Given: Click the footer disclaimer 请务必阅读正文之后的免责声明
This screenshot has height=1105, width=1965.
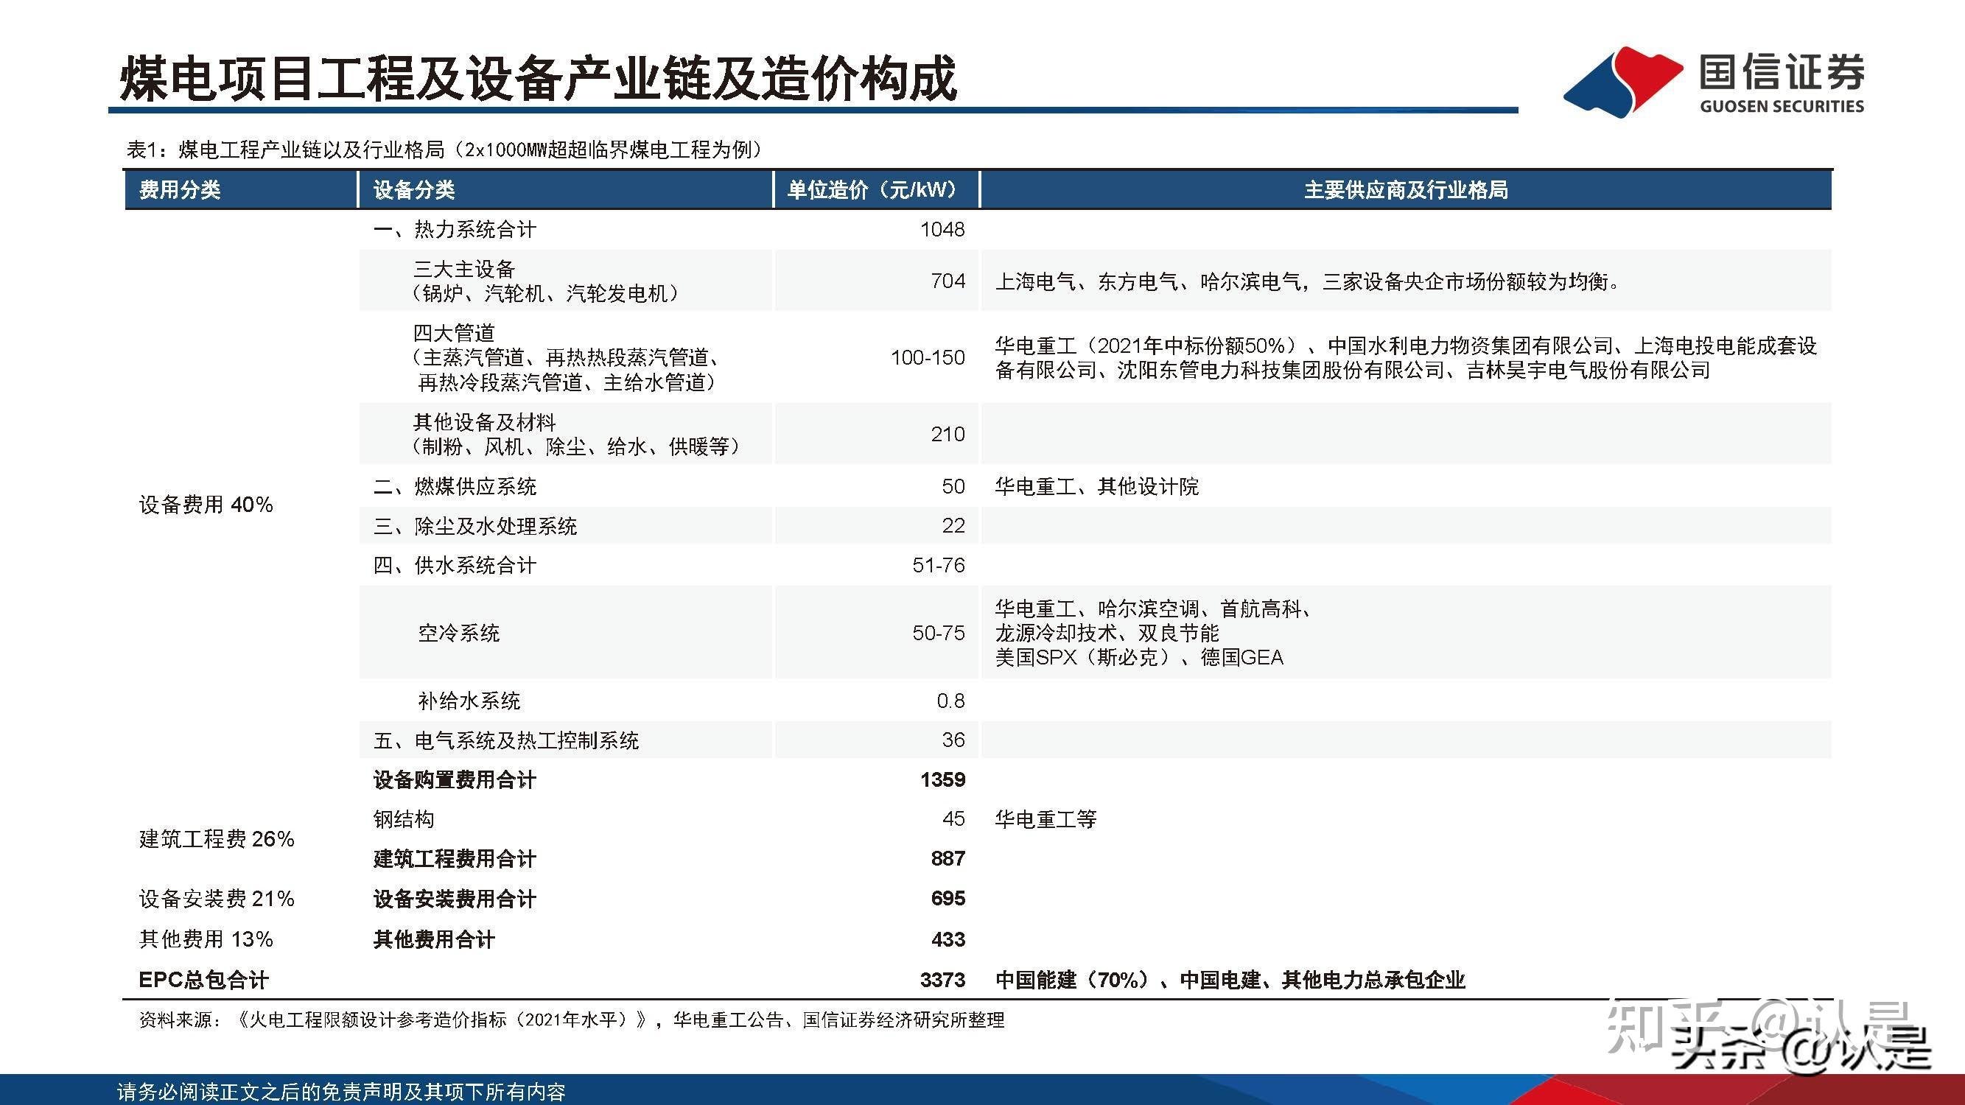Looking at the screenshot, I should [341, 1092].
